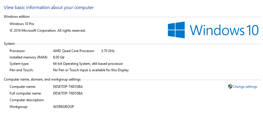
Task: Click the View basic information heading
Action: click(x=49, y=7)
